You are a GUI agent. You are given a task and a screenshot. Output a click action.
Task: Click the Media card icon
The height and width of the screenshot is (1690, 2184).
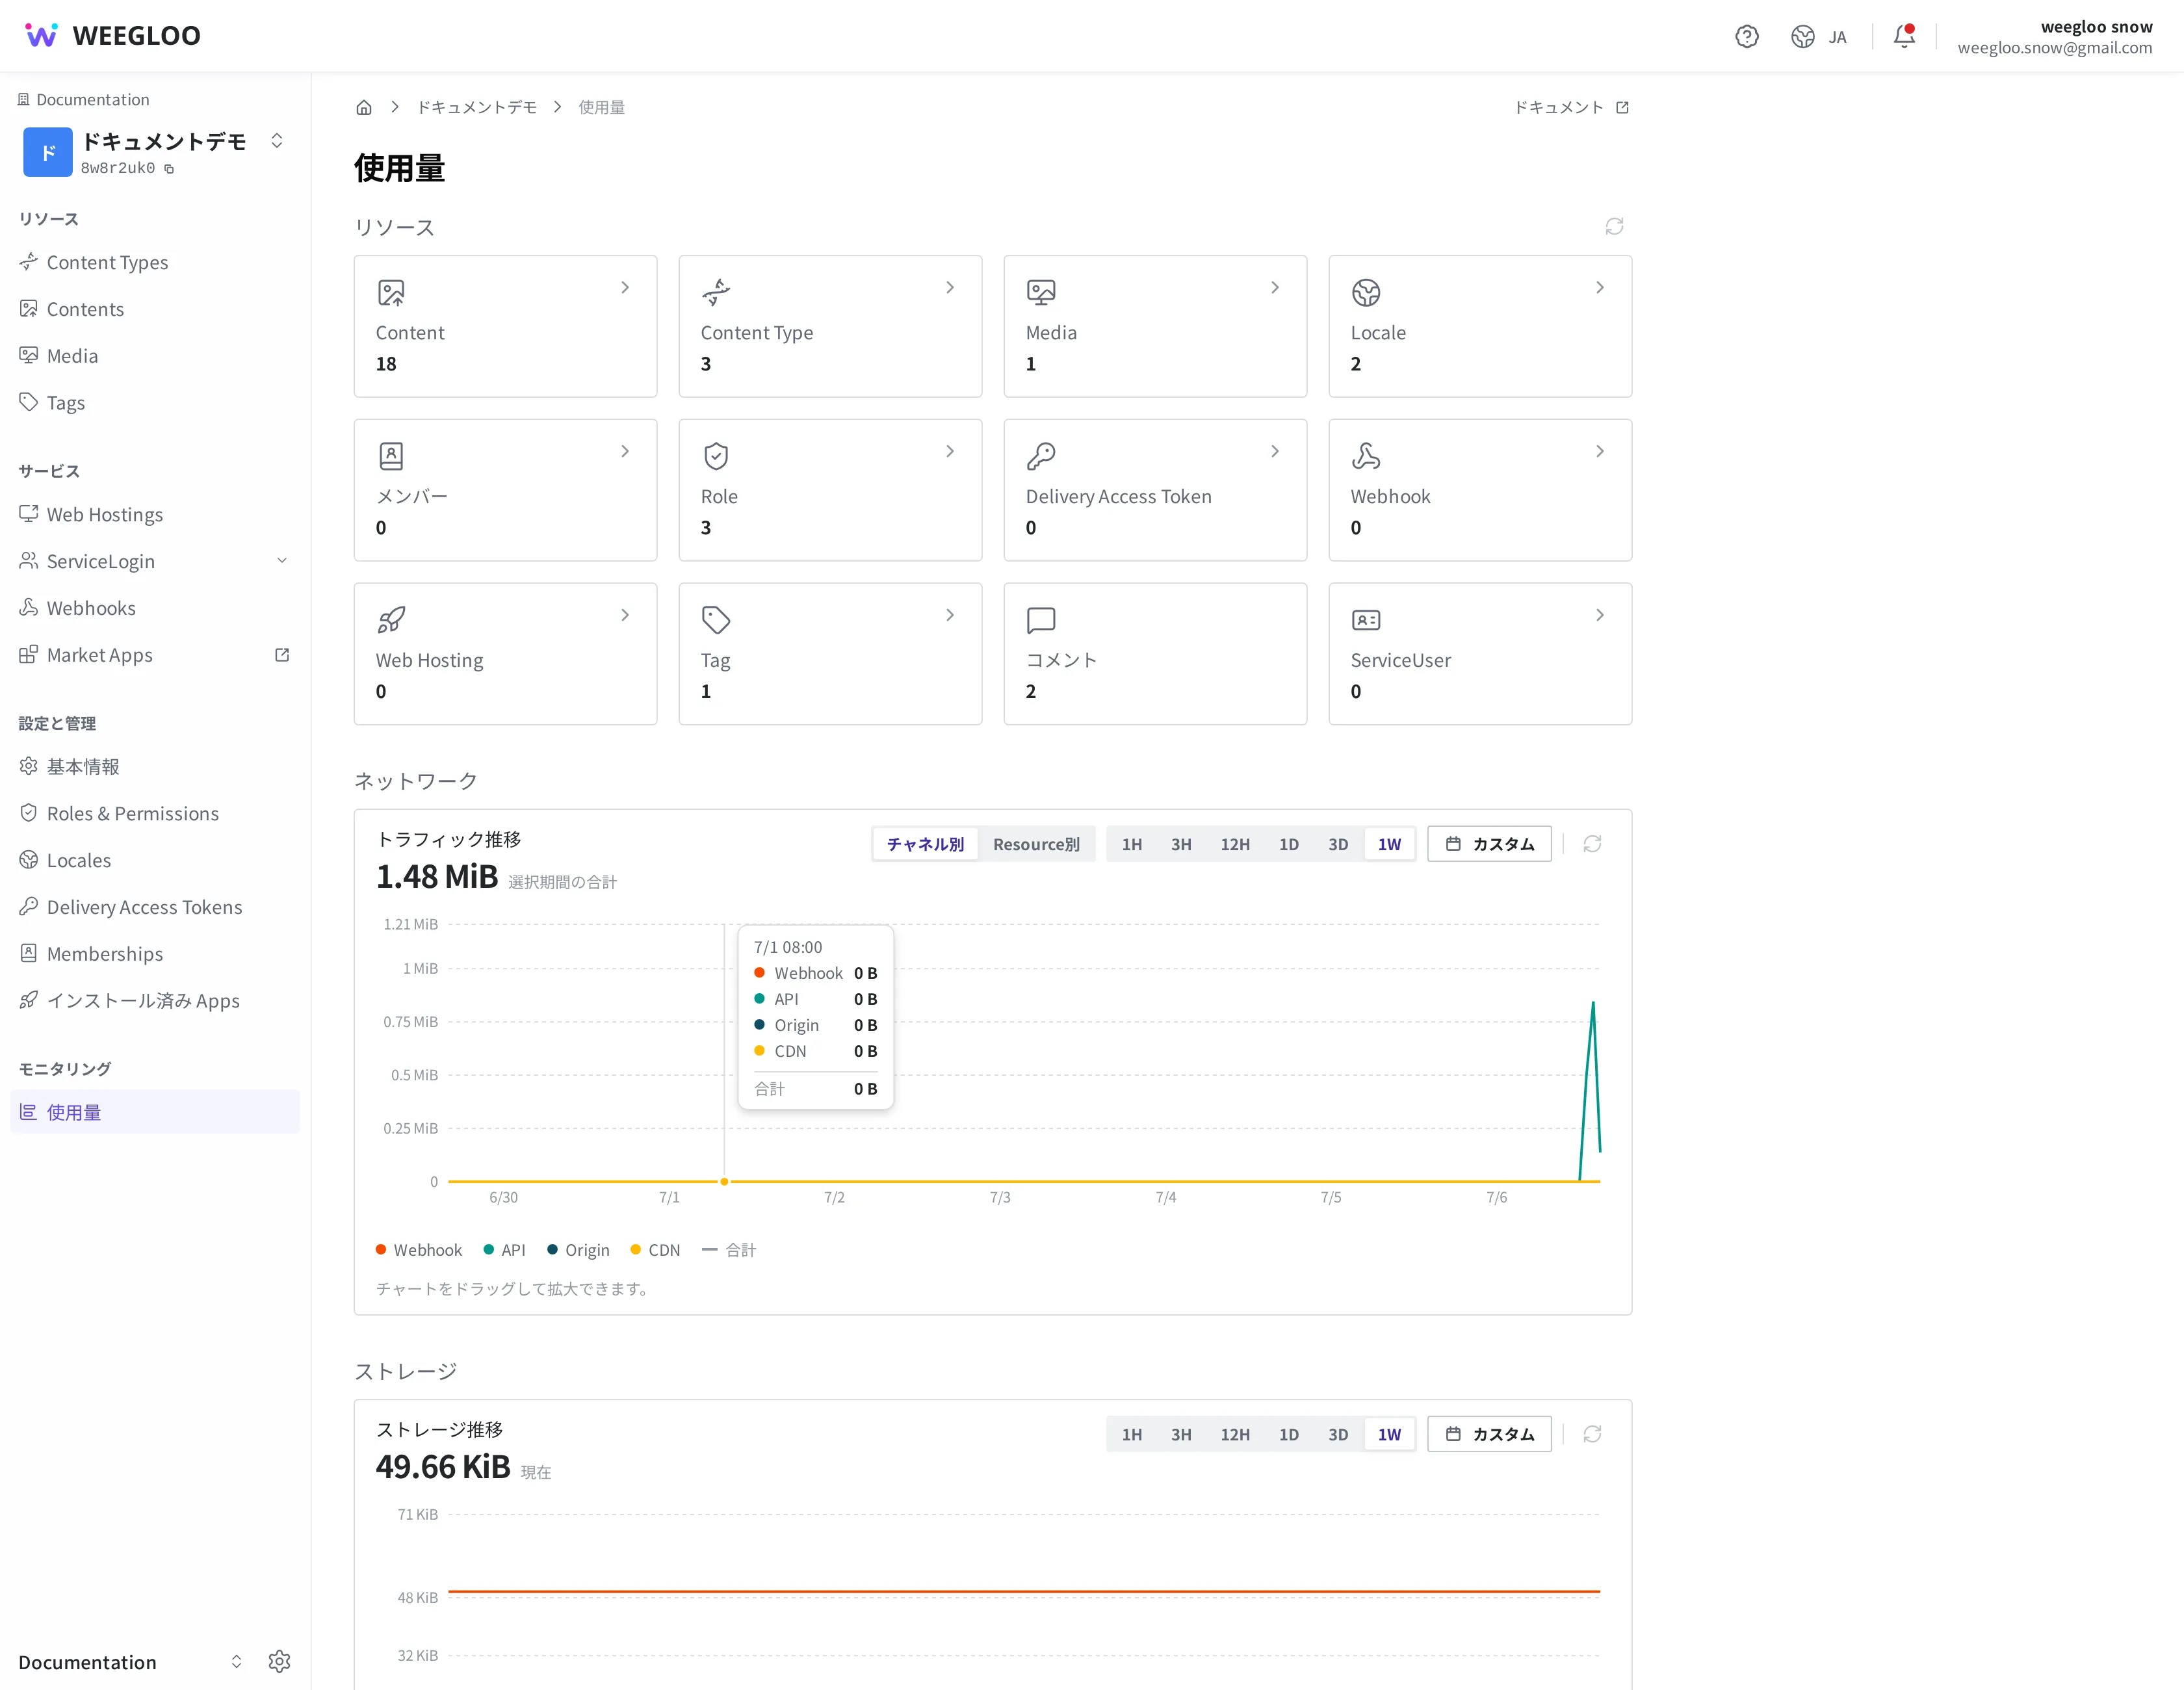tap(1041, 293)
